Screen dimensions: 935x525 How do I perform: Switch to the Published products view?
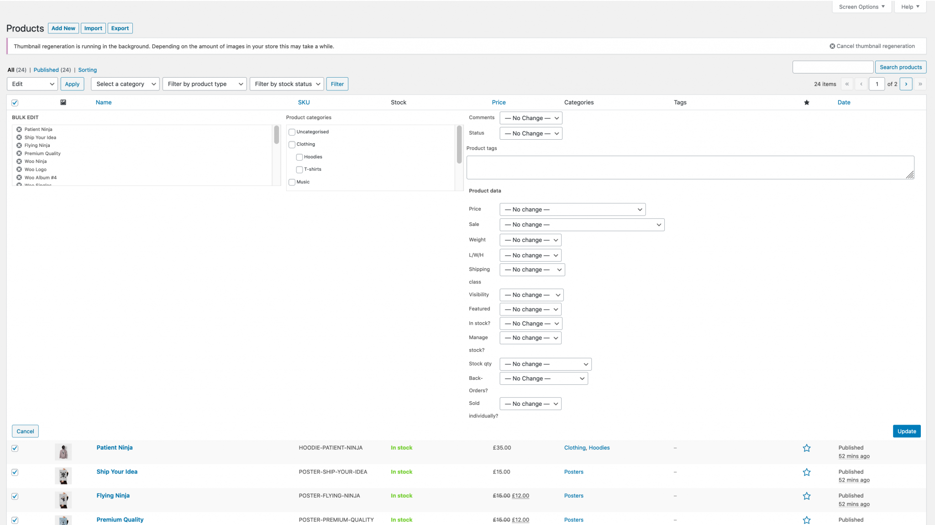pos(47,70)
